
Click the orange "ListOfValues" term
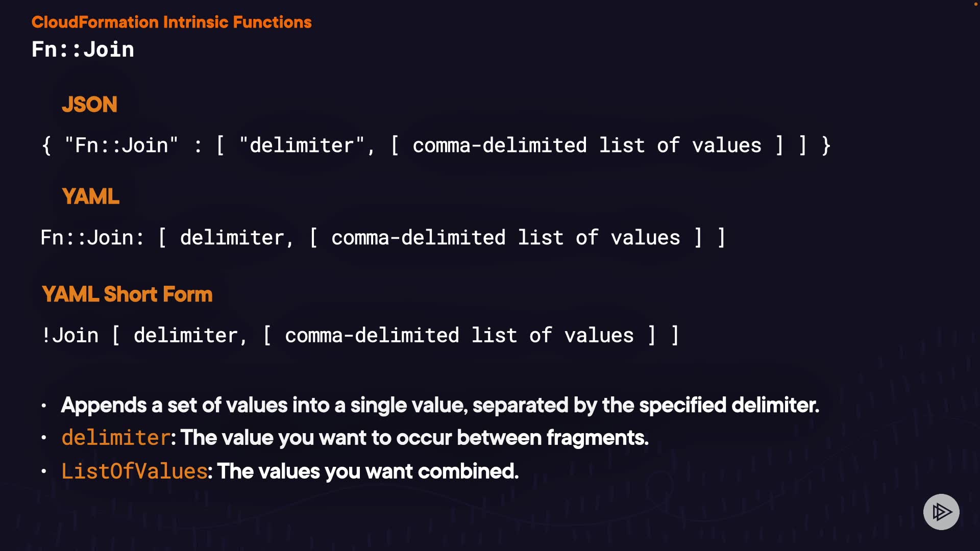pos(134,471)
